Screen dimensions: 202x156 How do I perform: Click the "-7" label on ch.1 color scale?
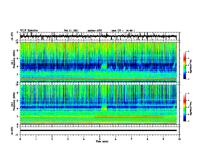point(188,79)
